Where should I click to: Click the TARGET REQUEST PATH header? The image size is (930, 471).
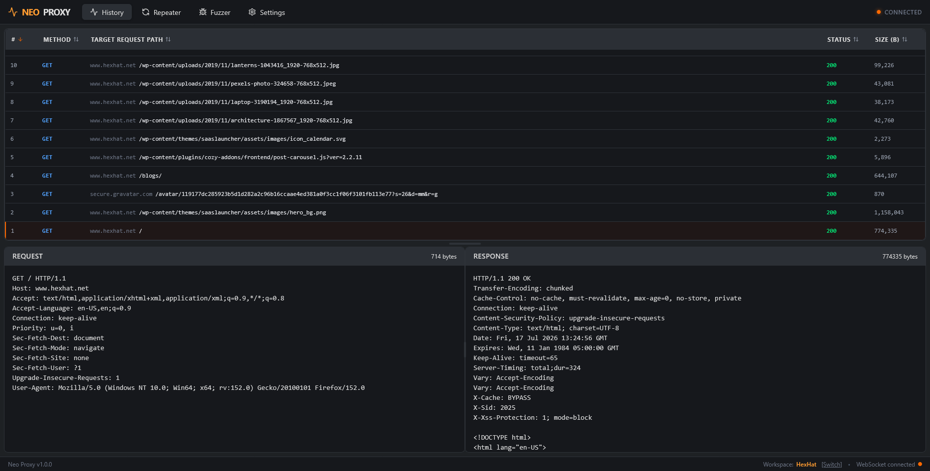click(127, 39)
